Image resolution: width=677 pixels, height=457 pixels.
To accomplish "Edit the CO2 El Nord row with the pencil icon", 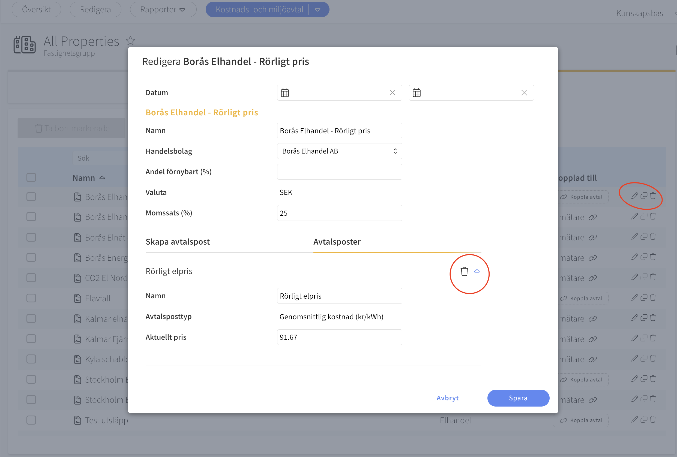I will [x=634, y=277].
